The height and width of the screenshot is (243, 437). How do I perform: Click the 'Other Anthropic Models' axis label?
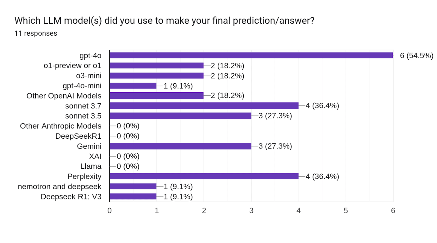click(x=61, y=126)
